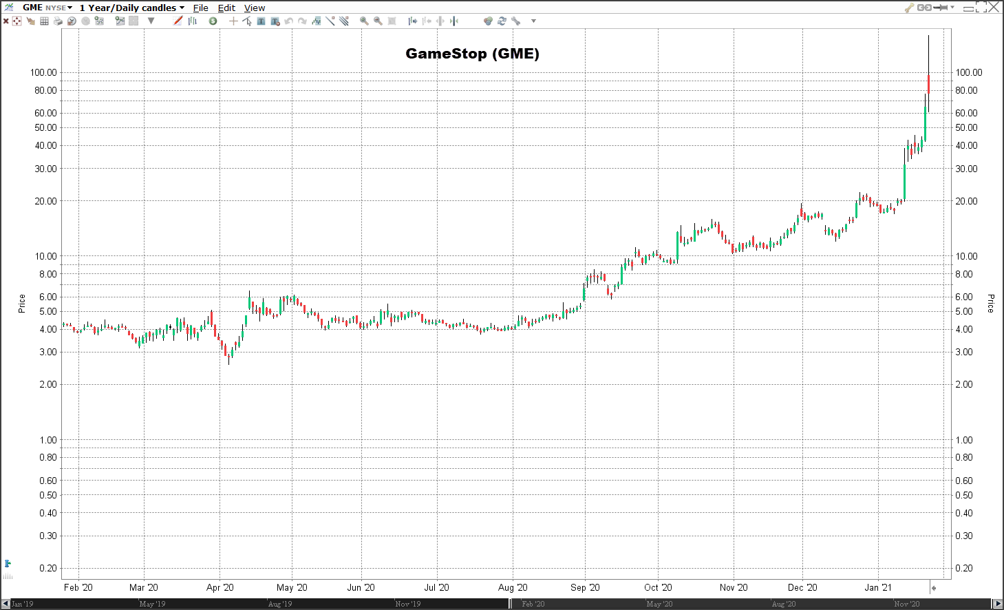The height and width of the screenshot is (610, 1004).
Task: Minimize the chart window
Action: tap(968, 9)
